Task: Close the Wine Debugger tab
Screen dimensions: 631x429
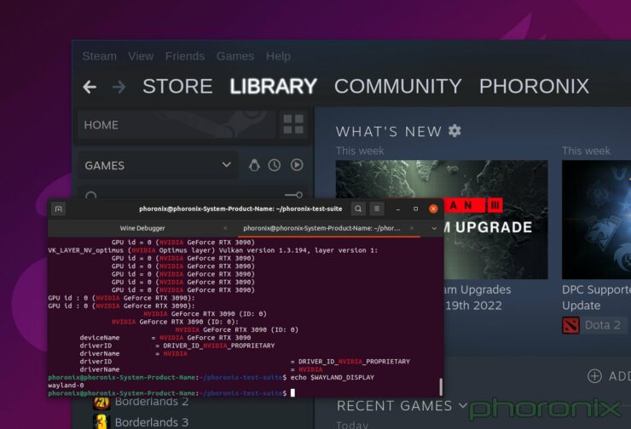Action: (225, 228)
